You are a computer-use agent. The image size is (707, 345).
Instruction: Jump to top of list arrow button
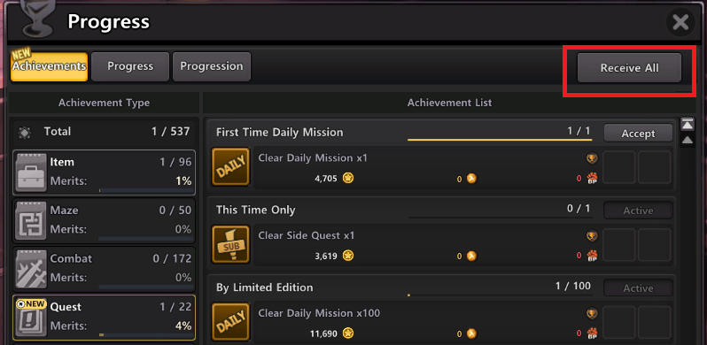(688, 125)
